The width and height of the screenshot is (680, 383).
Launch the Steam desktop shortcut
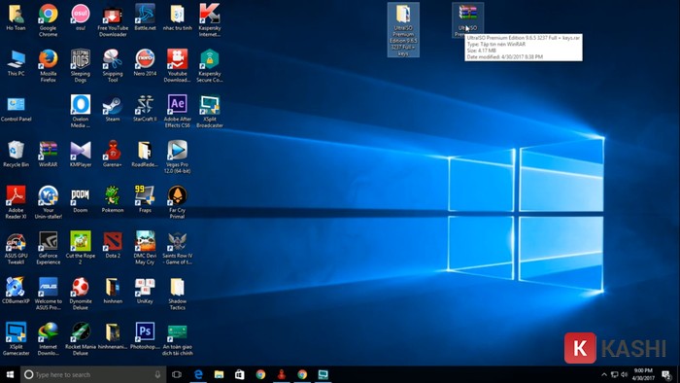[113, 109]
